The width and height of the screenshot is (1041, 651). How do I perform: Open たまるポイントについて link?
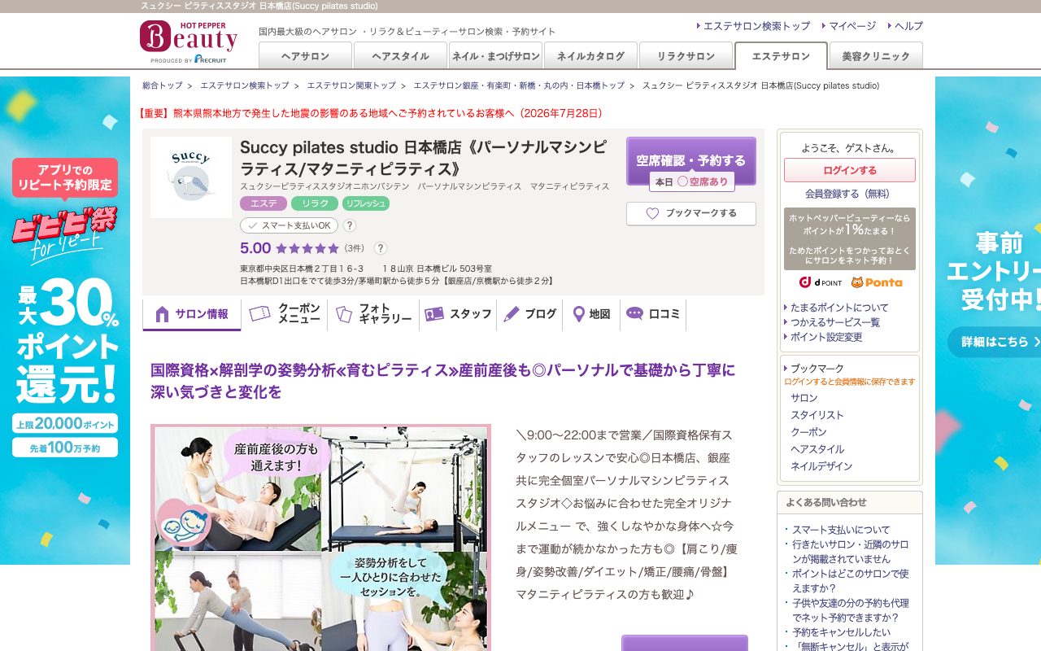[x=839, y=308]
